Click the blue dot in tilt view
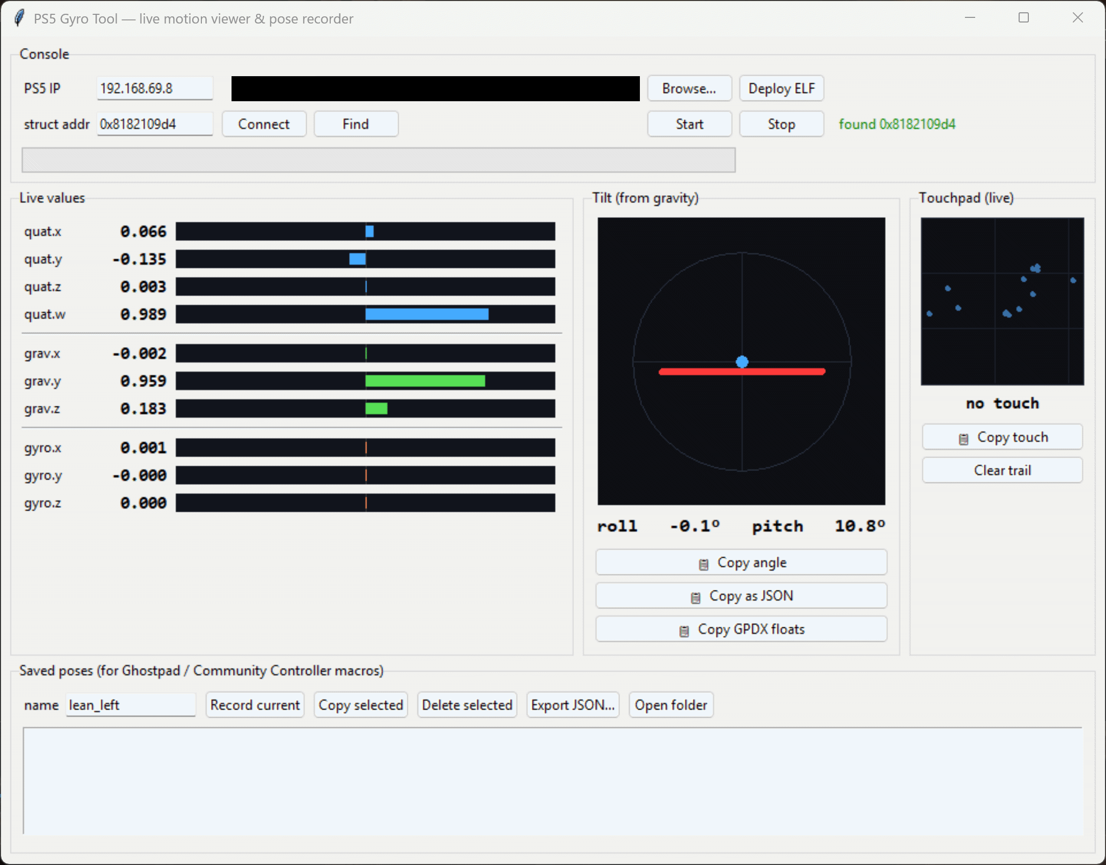1106x865 pixels. (x=742, y=362)
